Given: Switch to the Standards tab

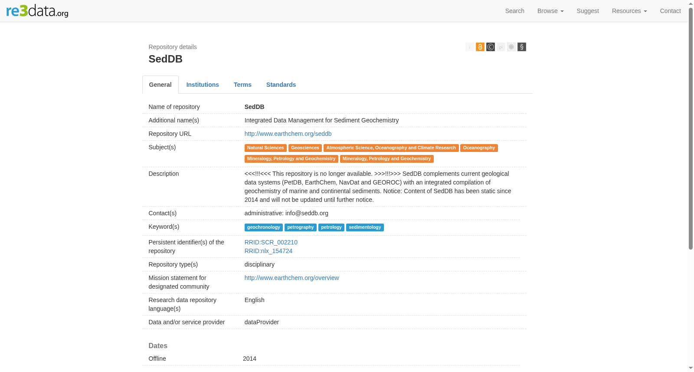Looking at the screenshot, I should pyautogui.click(x=281, y=85).
